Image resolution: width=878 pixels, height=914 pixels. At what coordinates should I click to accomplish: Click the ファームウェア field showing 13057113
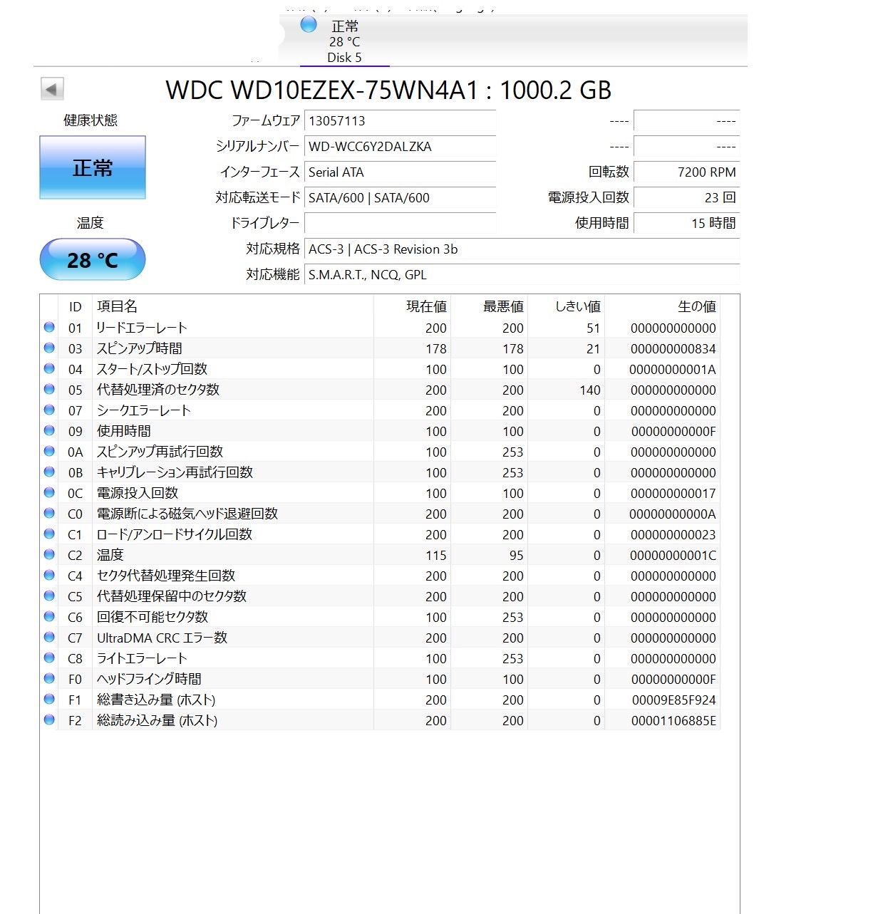click(x=400, y=120)
